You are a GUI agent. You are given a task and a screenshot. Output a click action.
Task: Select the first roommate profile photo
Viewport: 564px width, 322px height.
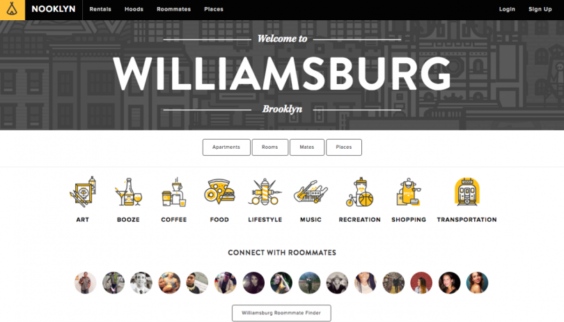[85, 283]
